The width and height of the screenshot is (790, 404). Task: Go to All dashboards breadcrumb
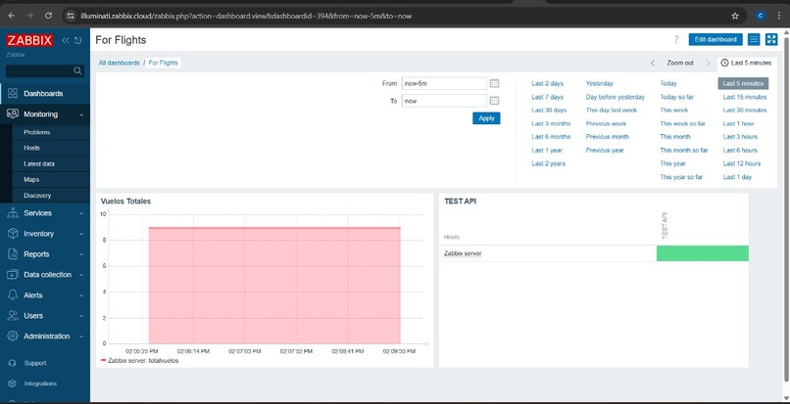[x=119, y=63]
